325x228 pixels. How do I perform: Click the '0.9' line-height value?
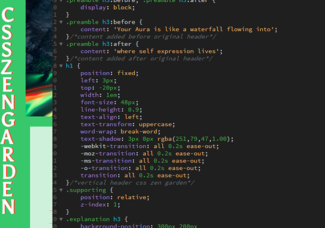coord(133,109)
